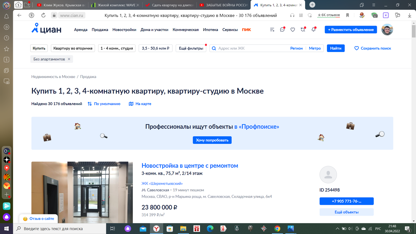Open the 'Купить' deal type dropdown
Screen dimensions: 416x234
click(39, 49)
